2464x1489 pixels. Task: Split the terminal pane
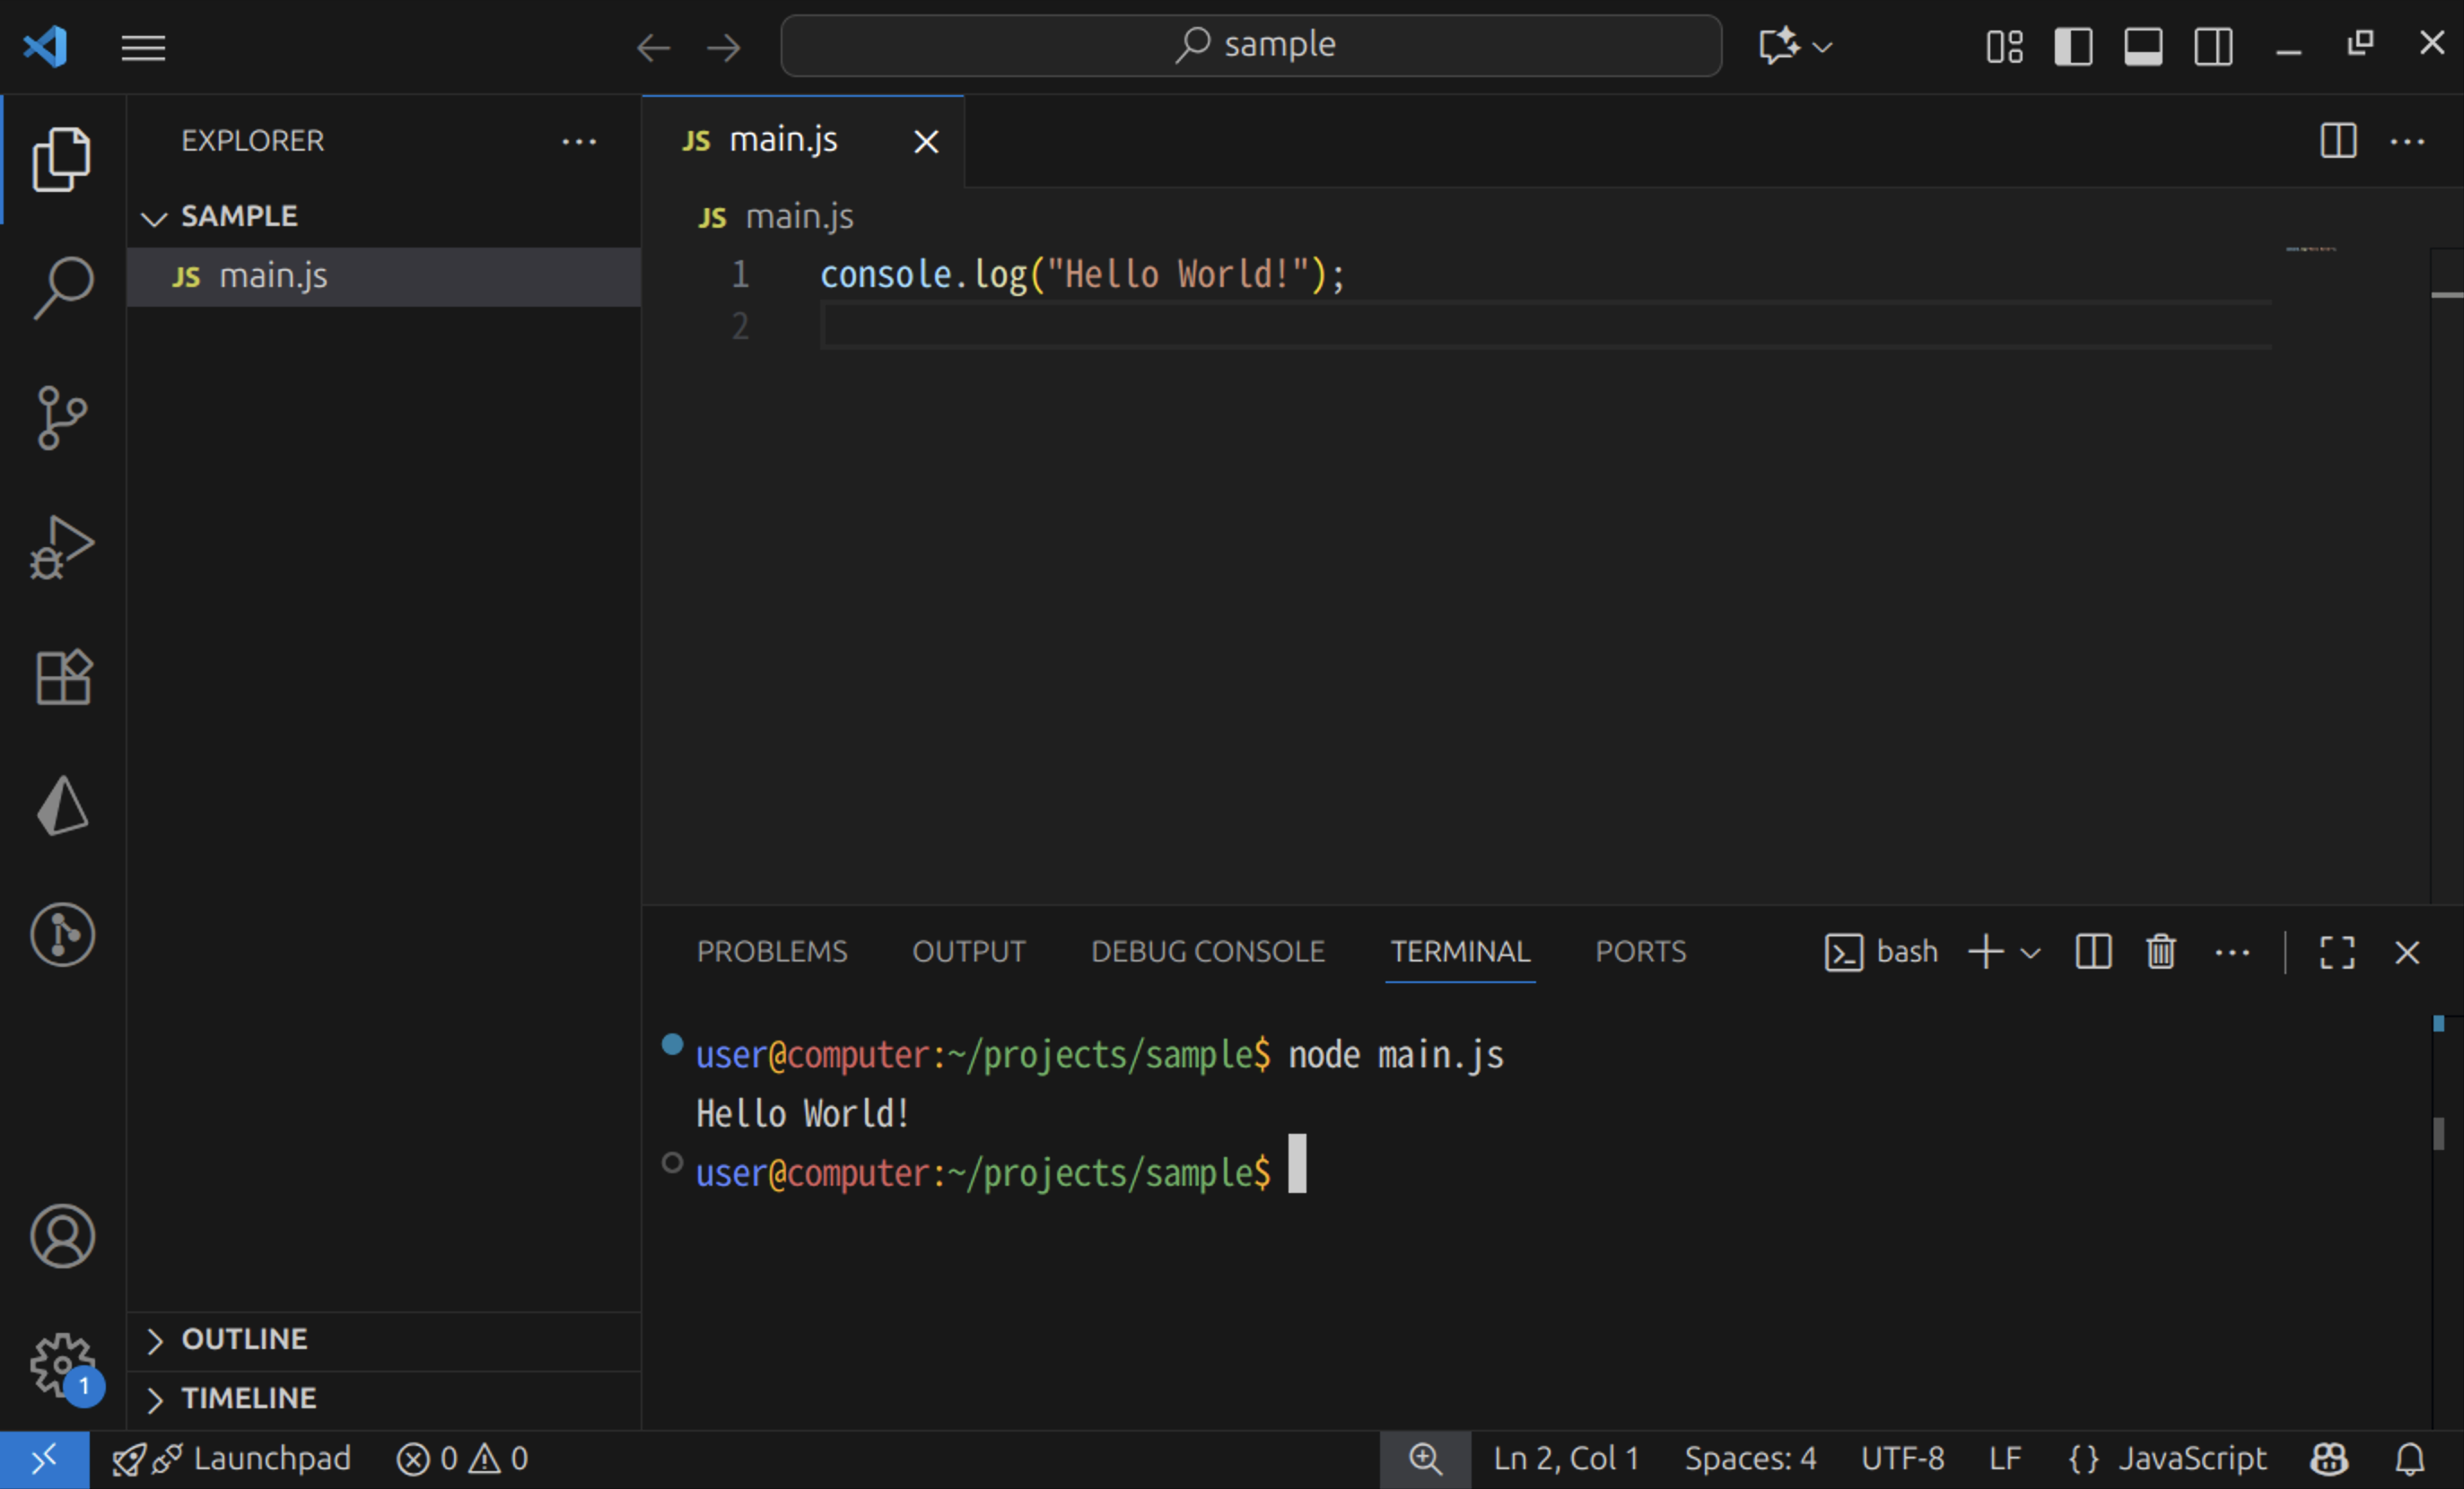[2093, 952]
